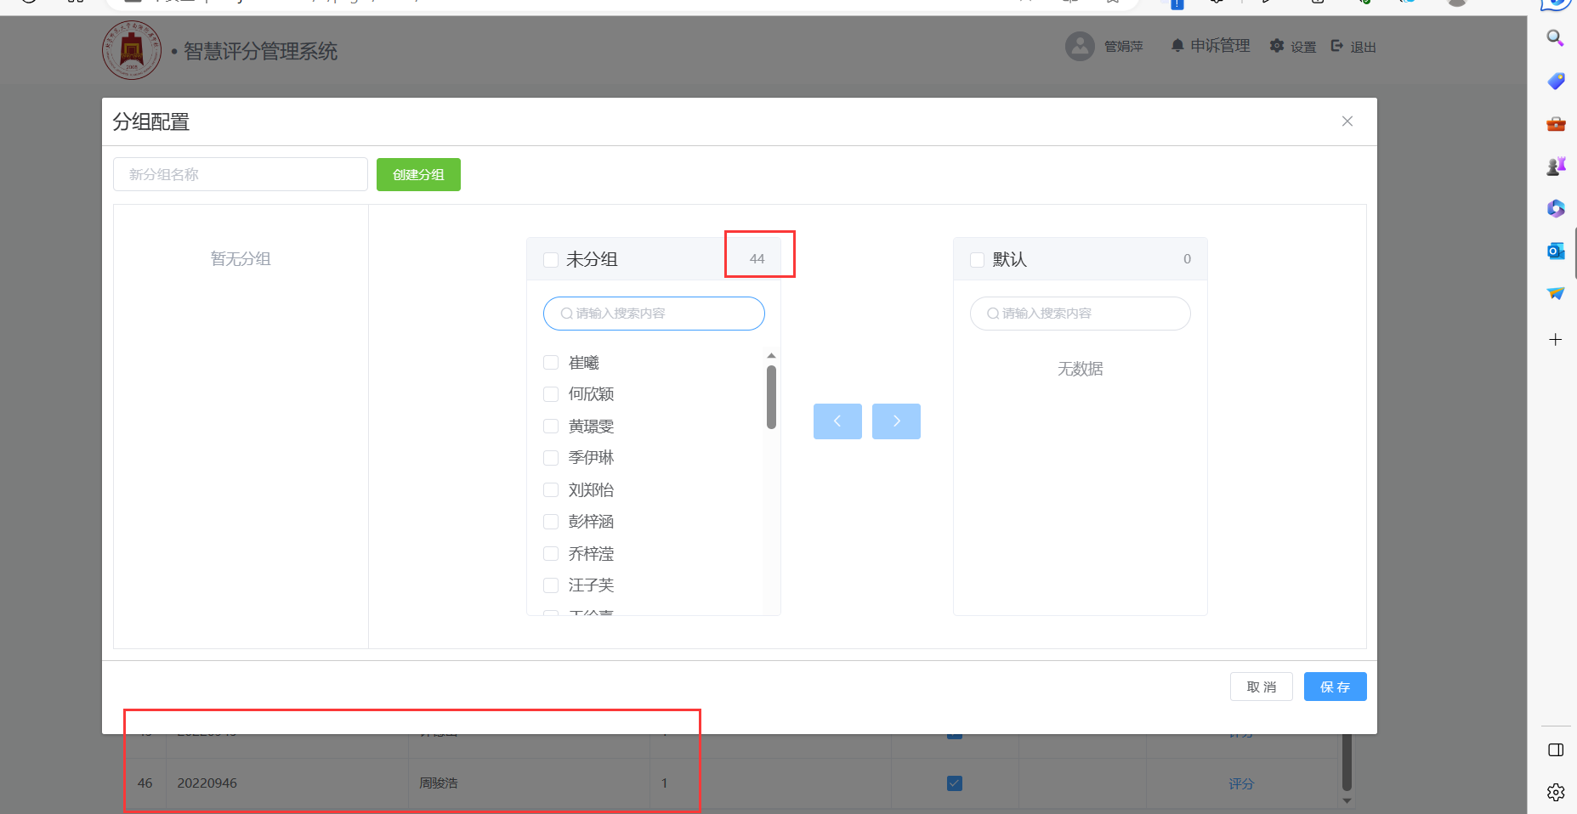
Task: Tick the checkbox next to 何欣颖
Action: click(x=551, y=394)
